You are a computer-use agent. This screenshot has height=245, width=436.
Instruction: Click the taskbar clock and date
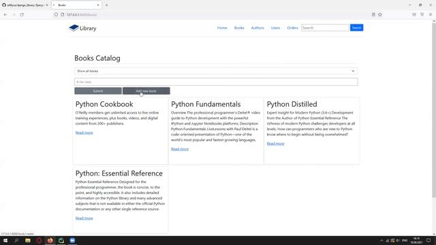click(416, 240)
